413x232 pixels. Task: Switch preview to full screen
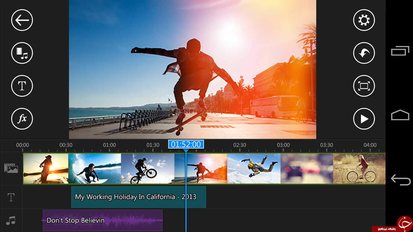click(364, 86)
